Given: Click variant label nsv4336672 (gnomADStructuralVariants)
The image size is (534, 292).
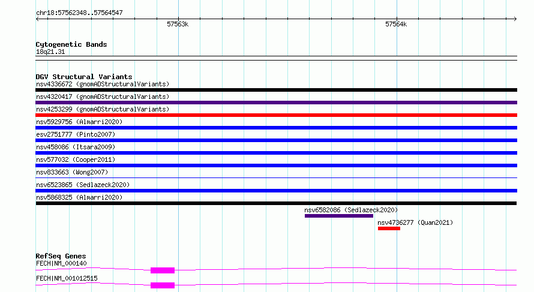Looking at the screenshot, I should pyautogui.click(x=103, y=84).
